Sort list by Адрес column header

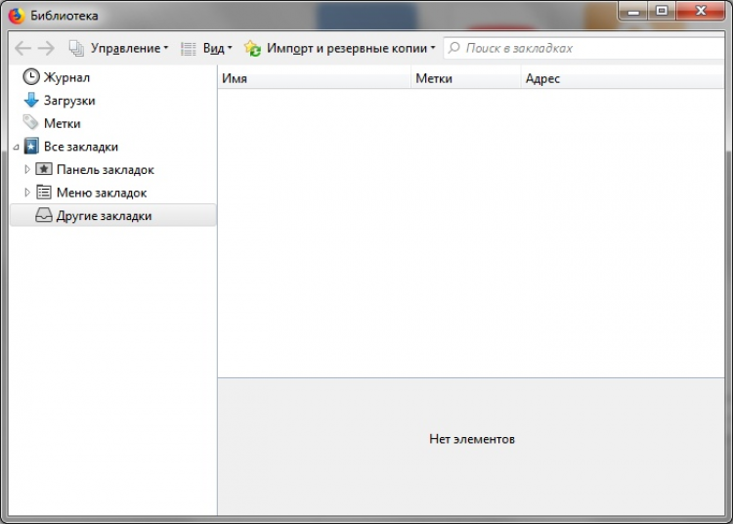click(625, 78)
